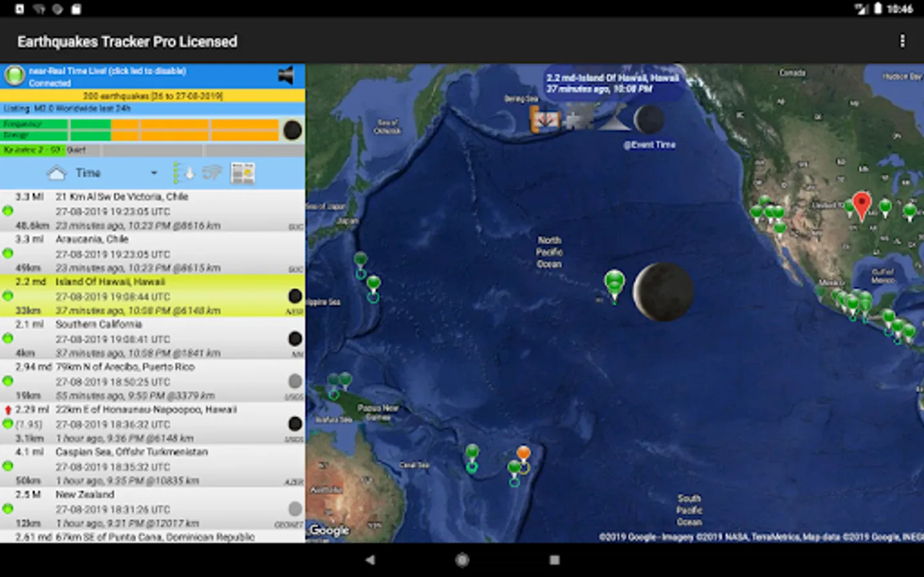Click the Google logo on map
Image resolution: width=924 pixels, height=577 pixels.
click(329, 530)
